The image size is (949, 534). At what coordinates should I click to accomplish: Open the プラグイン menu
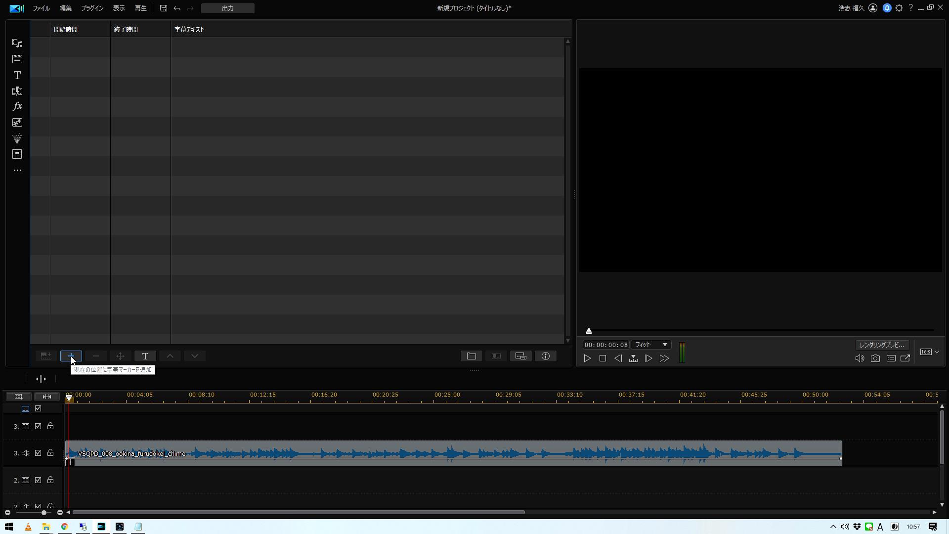[92, 8]
